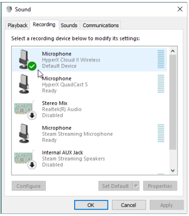This screenshot has height=216, width=189.
Task: Click the Sound dialog speaker icon in title bar
Action: pyautogui.click(x=9, y=9)
